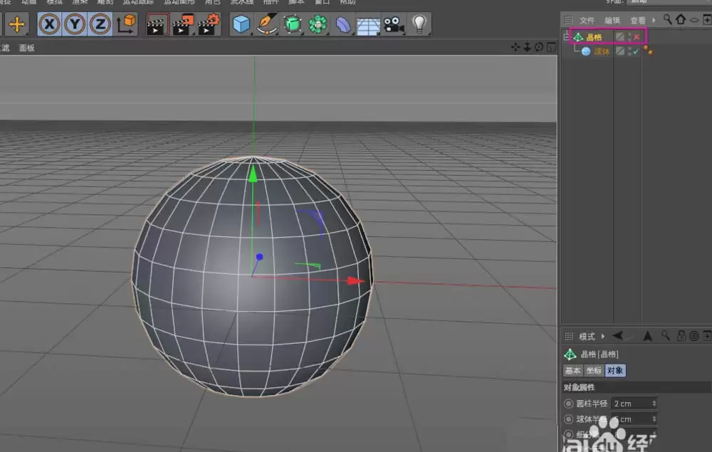Image resolution: width=712 pixels, height=452 pixels.
Task: Open the 模式 dropdown in the Attributes panel
Action: [x=590, y=335]
